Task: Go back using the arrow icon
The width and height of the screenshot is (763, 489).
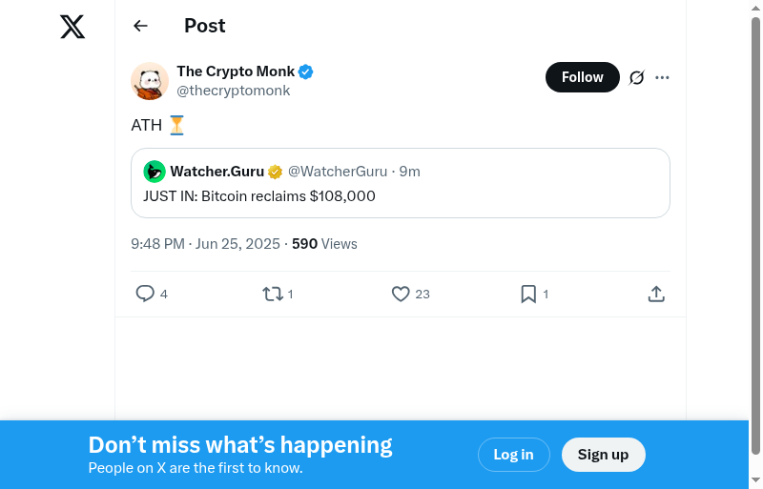Action: coord(141,26)
